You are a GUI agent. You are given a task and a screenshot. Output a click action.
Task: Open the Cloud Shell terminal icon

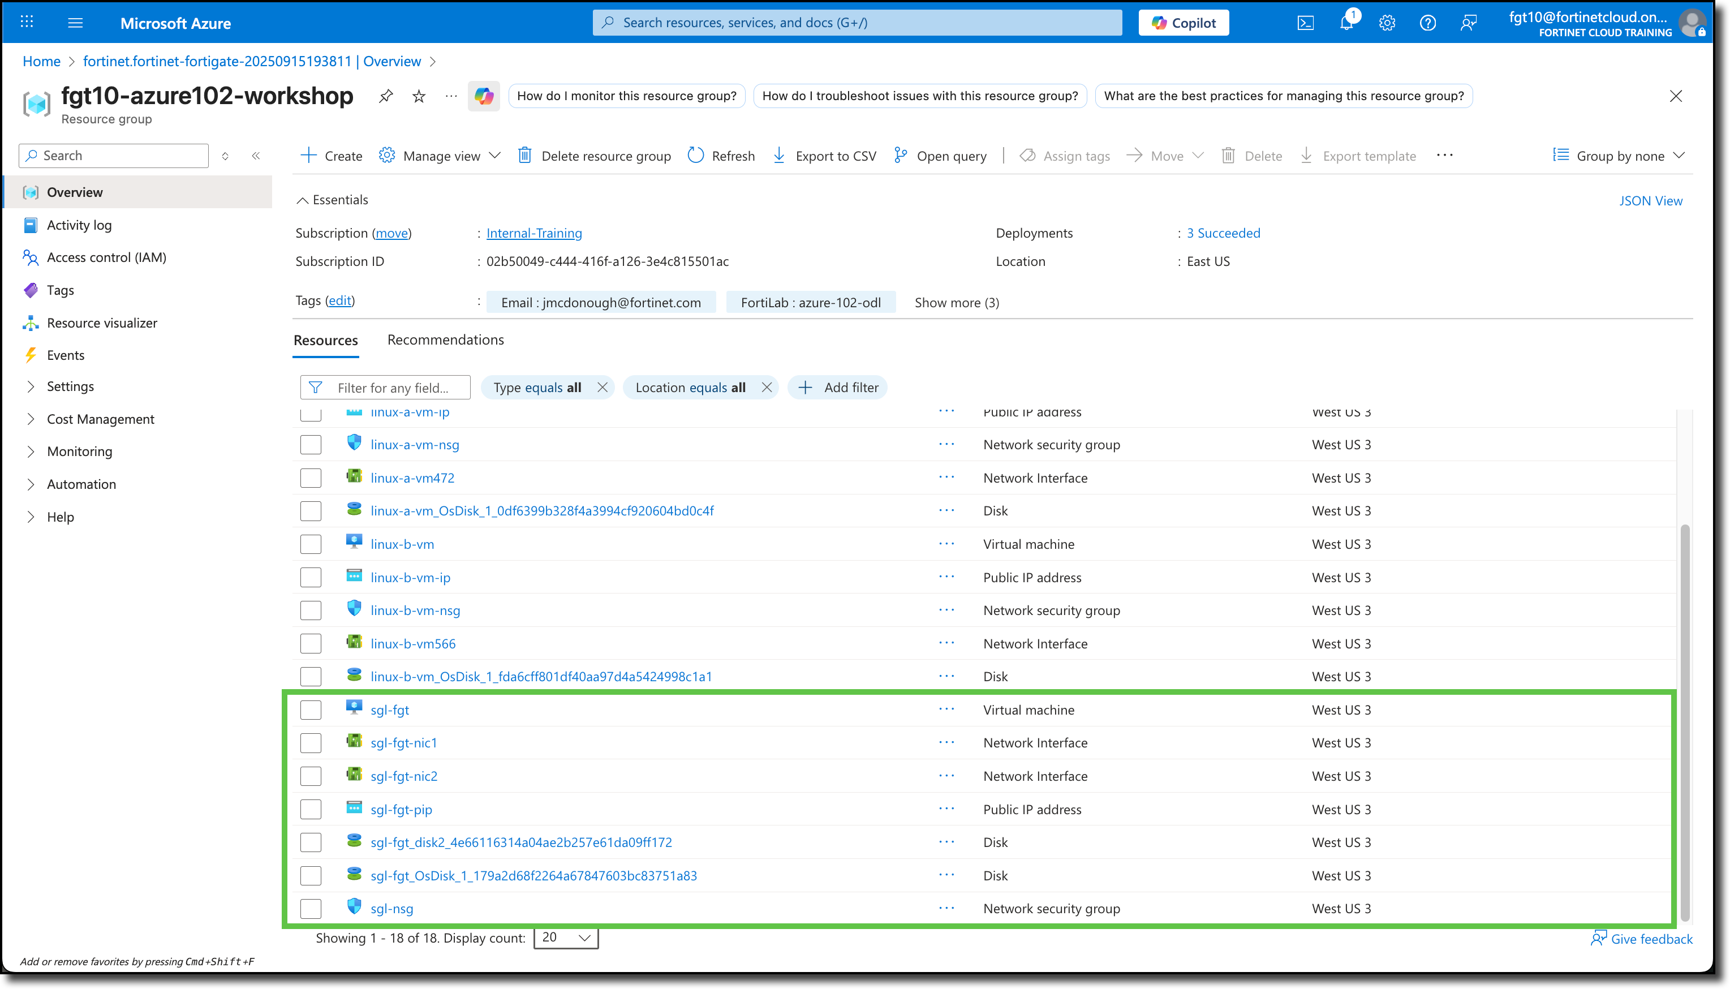tap(1306, 23)
